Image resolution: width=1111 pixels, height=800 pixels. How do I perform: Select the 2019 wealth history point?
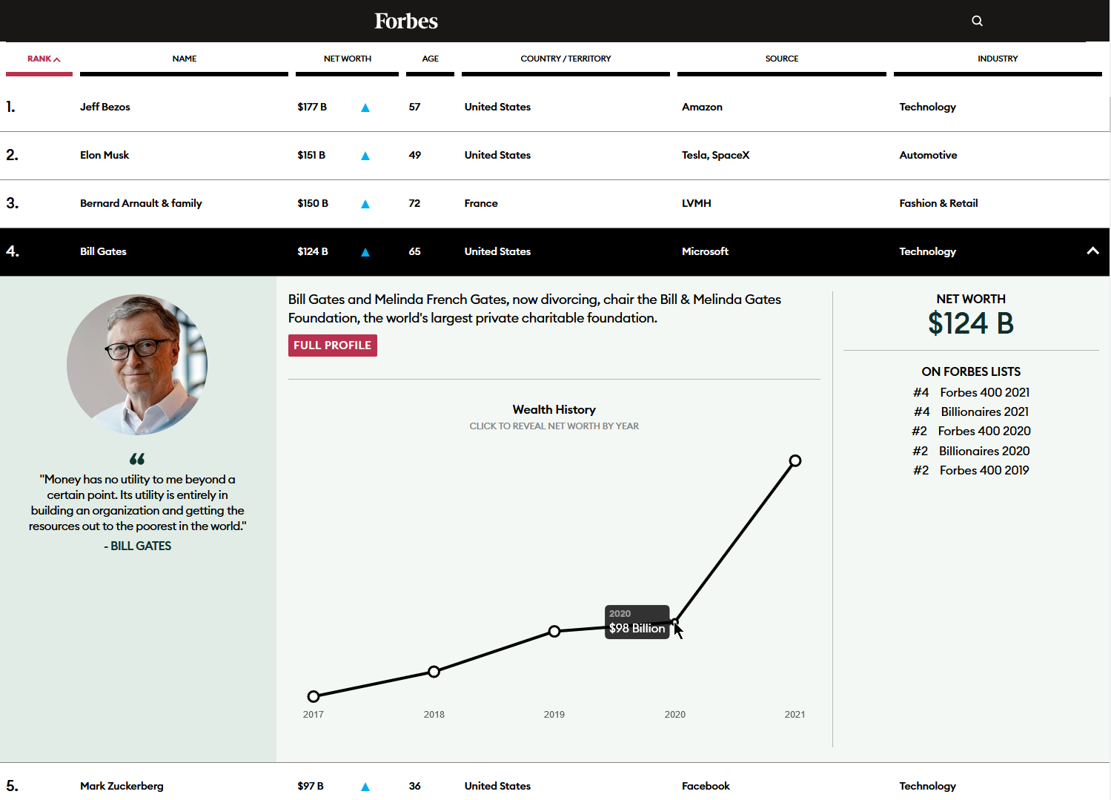554,632
